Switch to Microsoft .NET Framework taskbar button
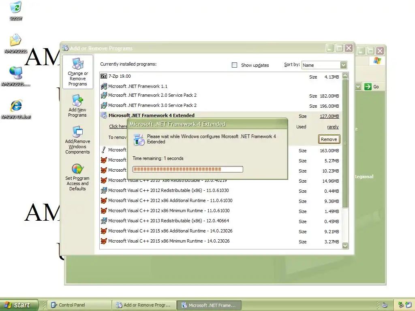The image size is (415, 311). tap(209, 305)
